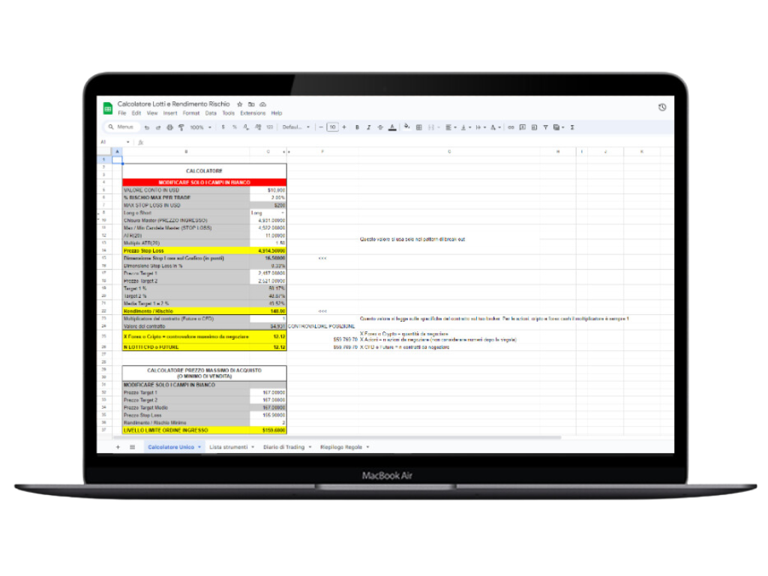Open the Data menu
This screenshot has height=576, width=768.
[211, 113]
